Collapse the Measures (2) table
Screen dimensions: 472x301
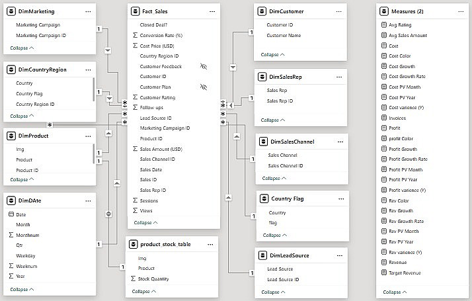[395, 292]
